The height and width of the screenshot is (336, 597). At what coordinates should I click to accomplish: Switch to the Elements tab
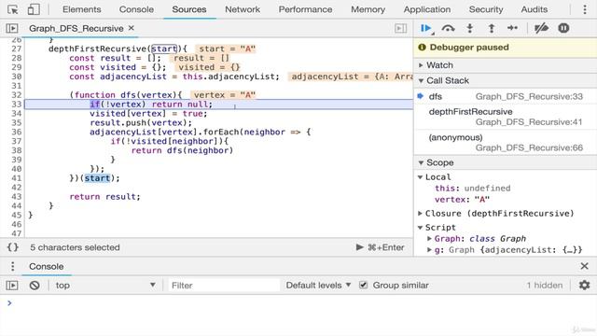point(82,9)
